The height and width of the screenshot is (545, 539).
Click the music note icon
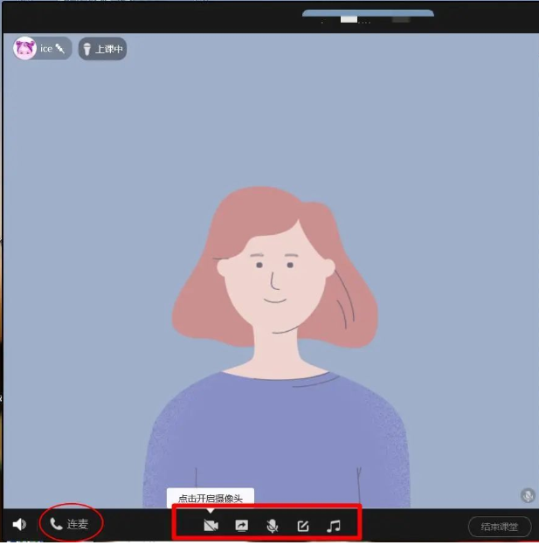(x=333, y=526)
